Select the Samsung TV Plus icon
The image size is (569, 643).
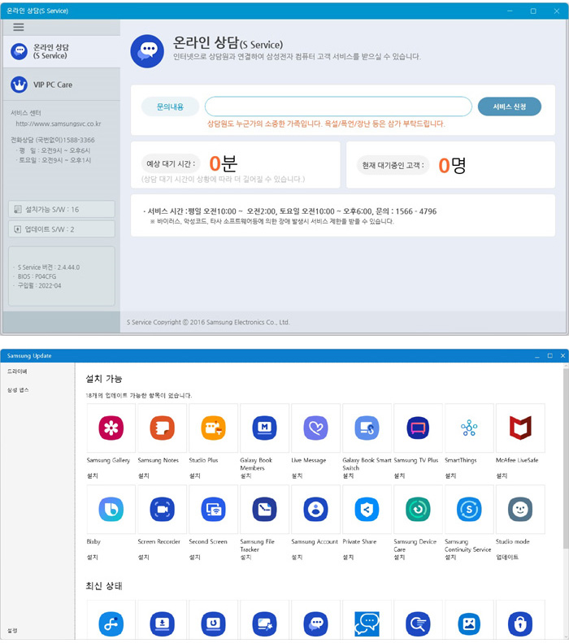[418, 428]
